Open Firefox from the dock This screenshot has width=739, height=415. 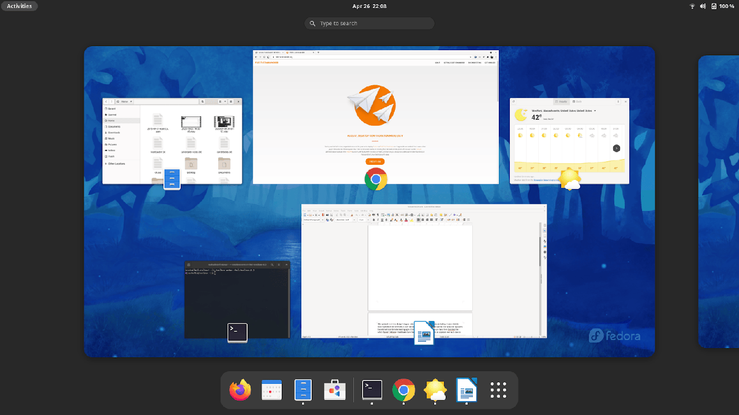click(240, 390)
